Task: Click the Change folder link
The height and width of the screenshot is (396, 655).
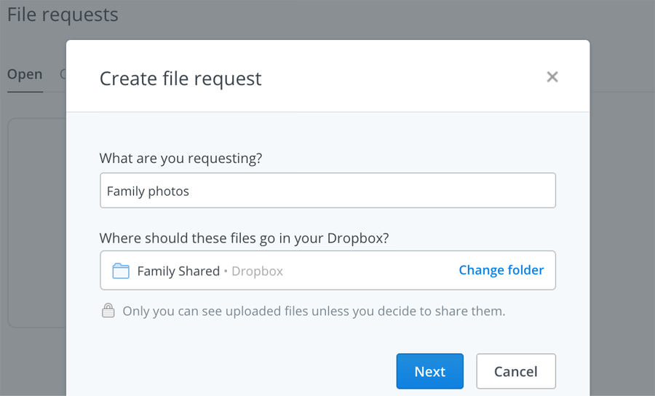Action: click(501, 270)
